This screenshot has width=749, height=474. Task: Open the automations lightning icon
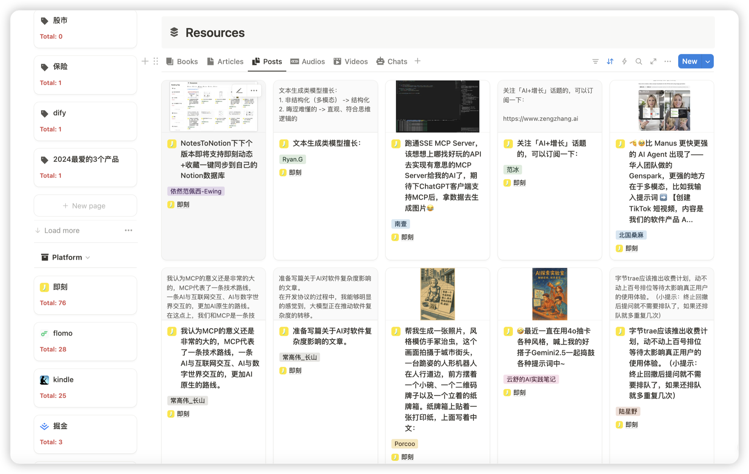[x=624, y=61]
